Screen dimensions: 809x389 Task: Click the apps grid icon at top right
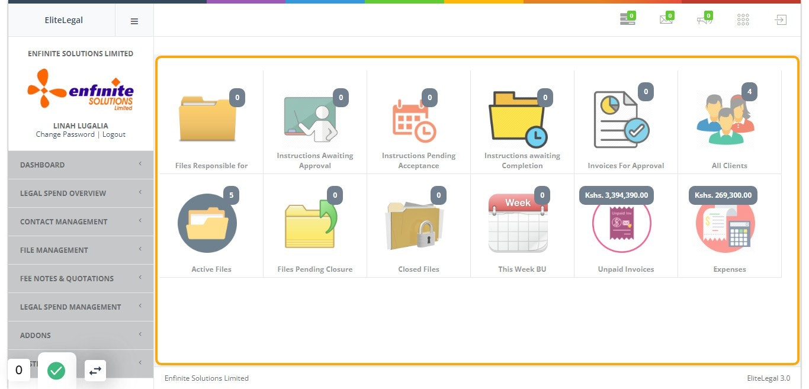[x=743, y=19]
